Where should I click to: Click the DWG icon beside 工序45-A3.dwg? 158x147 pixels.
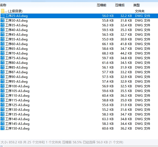(3, 35)
